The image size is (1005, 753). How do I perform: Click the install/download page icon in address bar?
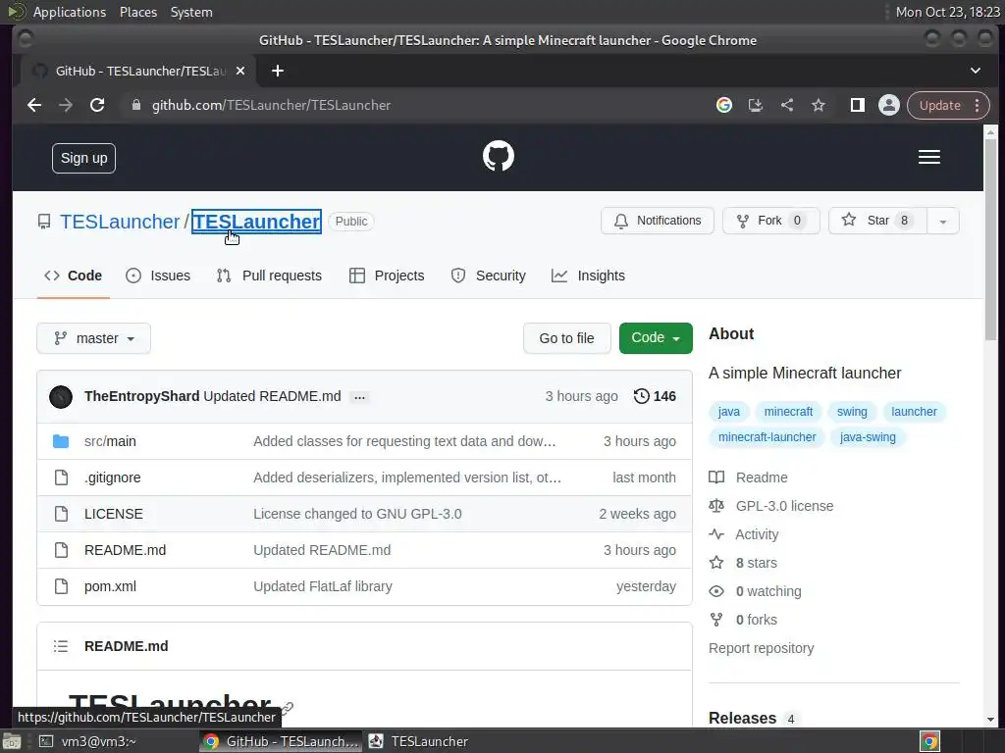(756, 105)
